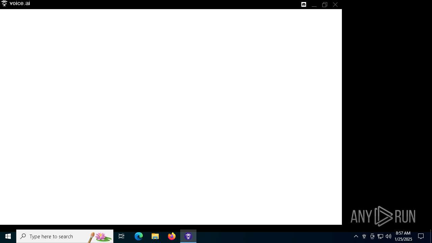Viewport: 432px width, 243px height.
Task: Open the notification center icon
Action: tap(421, 236)
